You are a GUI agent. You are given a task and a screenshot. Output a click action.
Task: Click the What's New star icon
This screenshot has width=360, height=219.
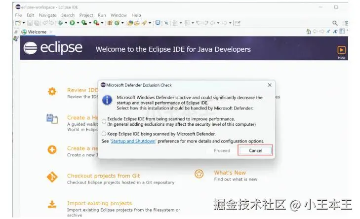(199, 174)
